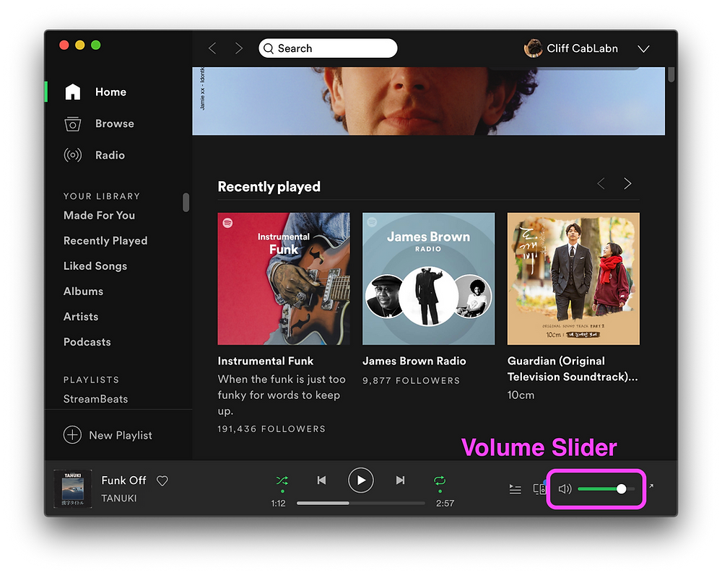Open Albums in library

click(x=83, y=291)
